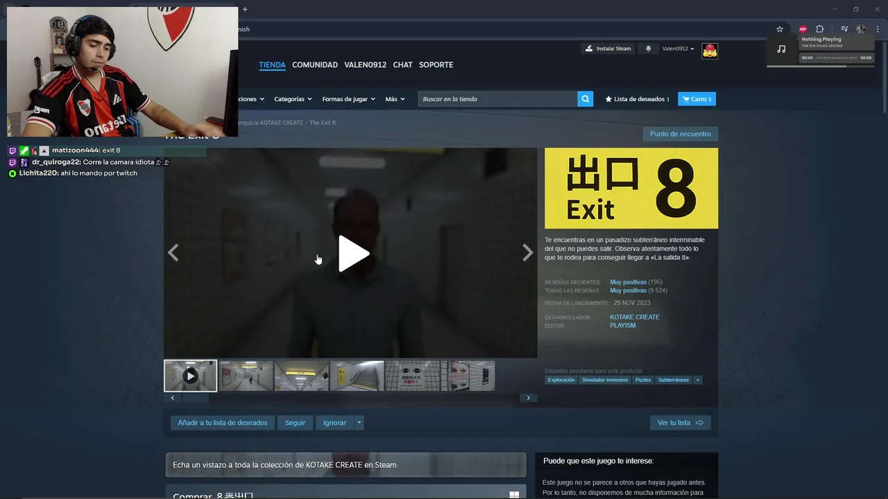Click Ver tu lista button
Screen dimensions: 888x499
(680, 423)
